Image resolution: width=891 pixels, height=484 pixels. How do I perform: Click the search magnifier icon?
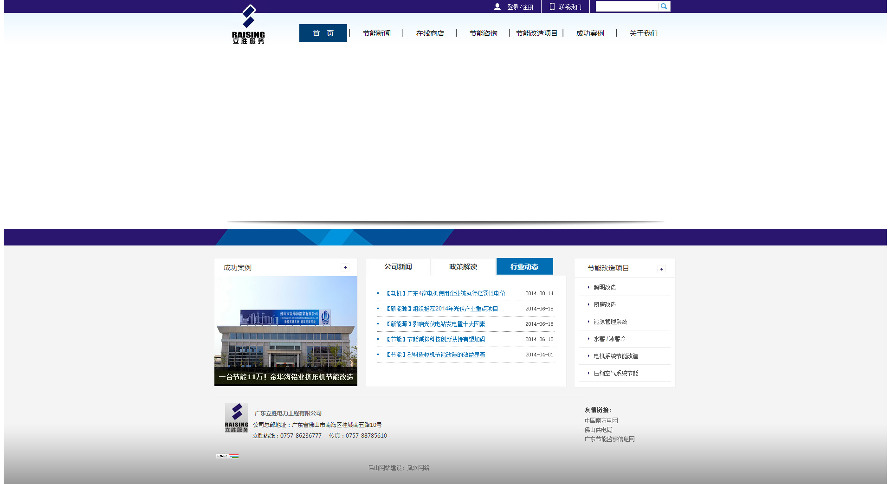(x=664, y=6)
